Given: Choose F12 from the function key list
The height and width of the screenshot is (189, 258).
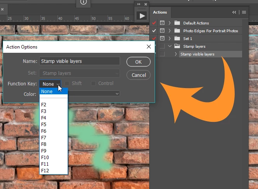Looking at the screenshot, I should [54, 170].
